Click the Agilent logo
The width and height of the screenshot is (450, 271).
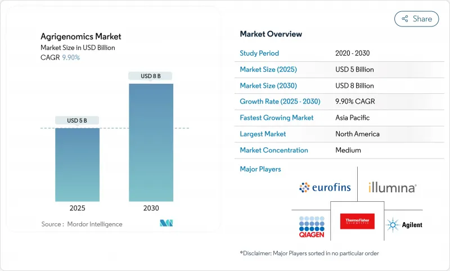click(x=404, y=225)
